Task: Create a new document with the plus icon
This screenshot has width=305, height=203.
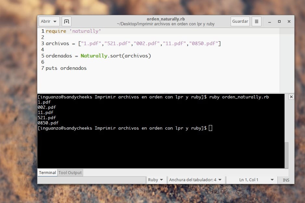Action: pos(66,21)
